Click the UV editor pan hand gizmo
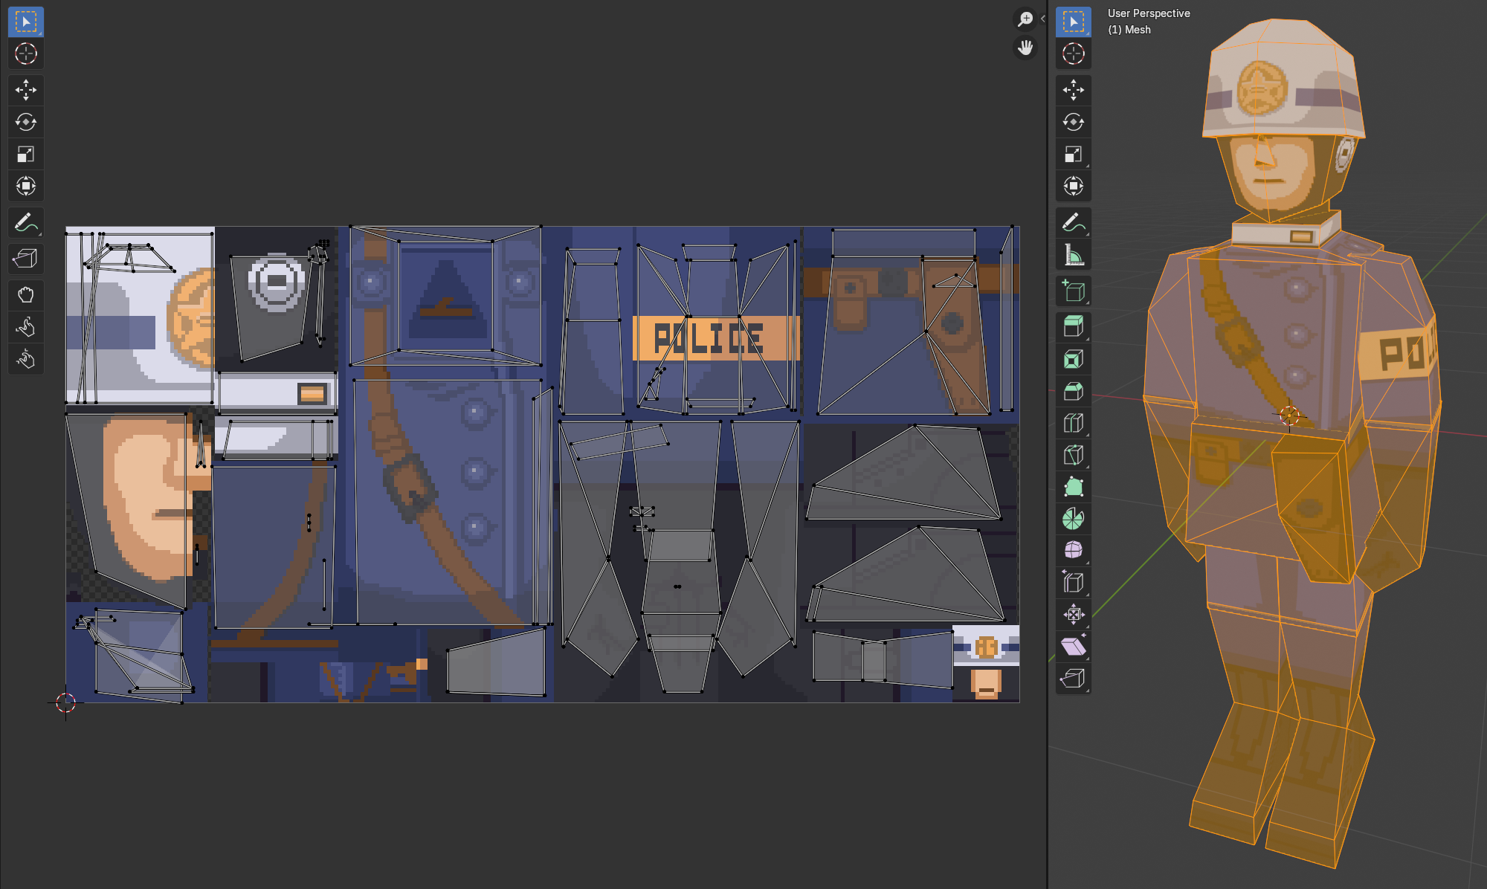 pyautogui.click(x=1025, y=48)
